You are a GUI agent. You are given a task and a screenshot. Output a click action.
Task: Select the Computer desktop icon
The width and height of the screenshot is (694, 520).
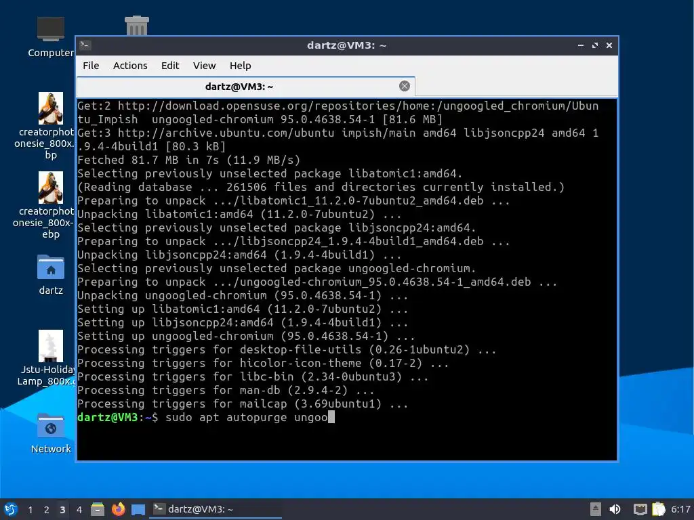point(51,37)
